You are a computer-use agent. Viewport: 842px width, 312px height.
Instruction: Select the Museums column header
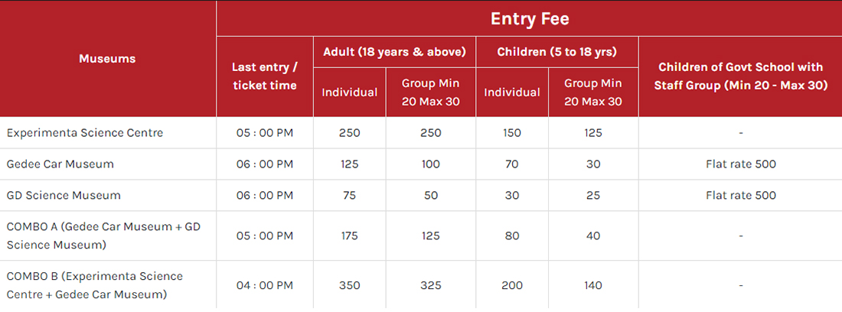[107, 58]
